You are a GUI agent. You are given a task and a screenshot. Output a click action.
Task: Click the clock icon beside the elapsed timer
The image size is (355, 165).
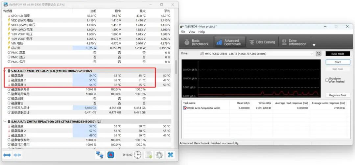click(138, 155)
